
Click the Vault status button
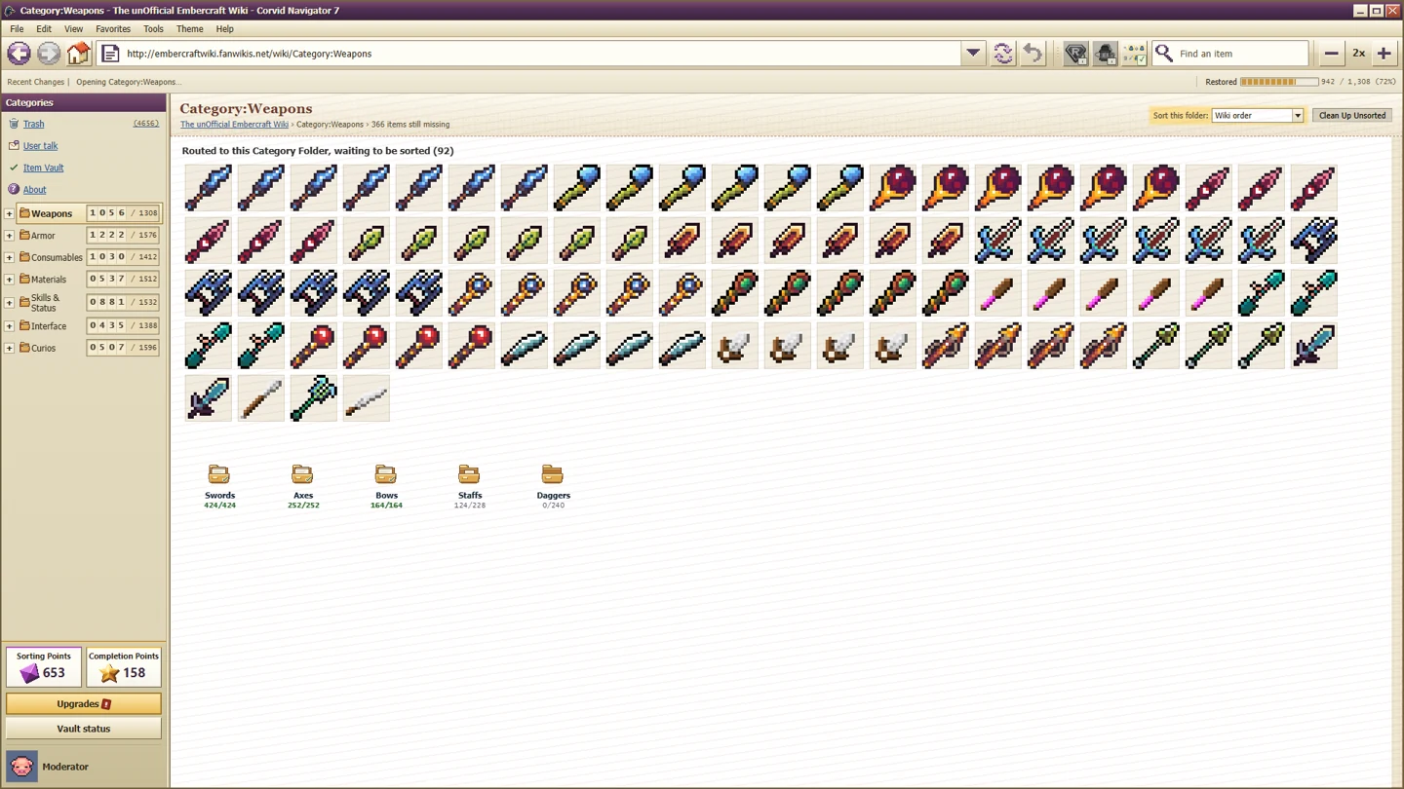pyautogui.click(x=84, y=729)
